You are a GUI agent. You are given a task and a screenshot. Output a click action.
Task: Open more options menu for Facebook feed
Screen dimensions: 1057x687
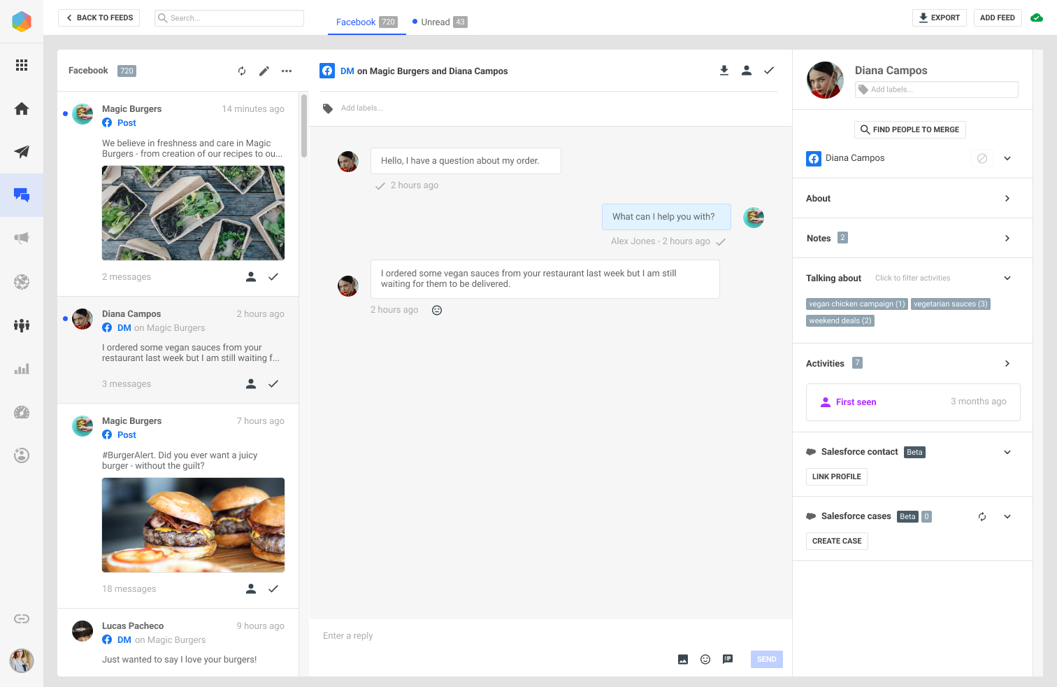tap(287, 71)
